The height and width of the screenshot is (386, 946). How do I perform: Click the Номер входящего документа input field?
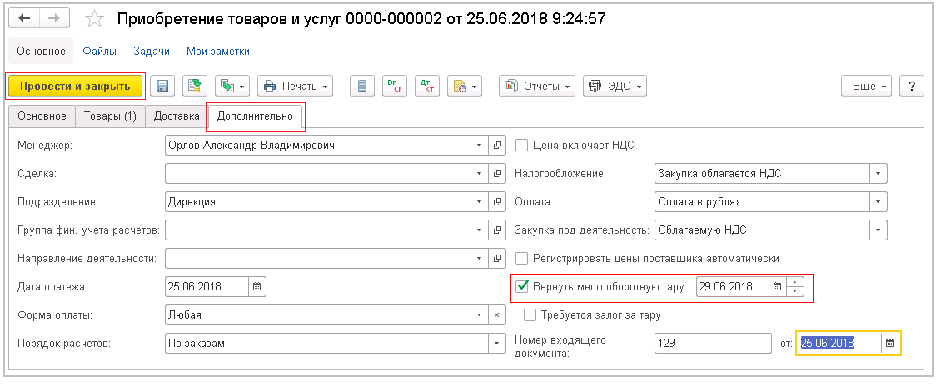pyautogui.click(x=713, y=343)
